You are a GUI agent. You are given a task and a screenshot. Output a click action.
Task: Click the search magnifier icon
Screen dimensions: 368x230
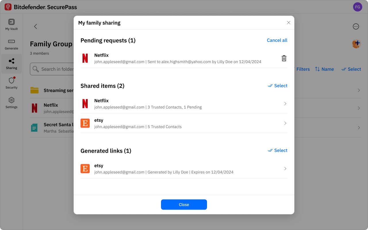point(36,69)
